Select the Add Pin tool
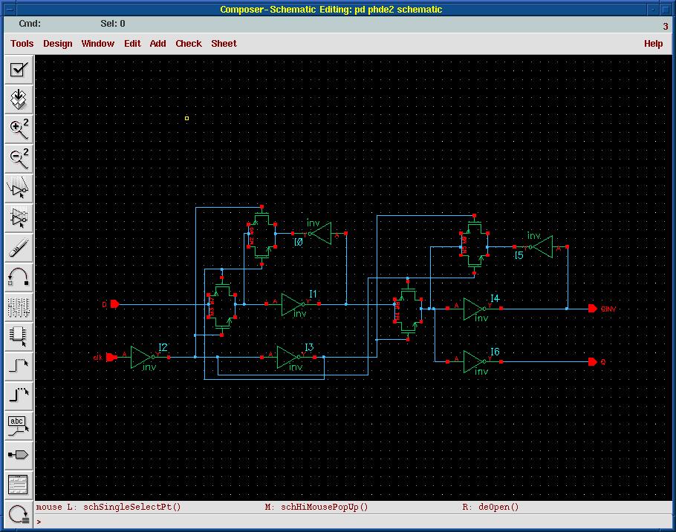Image resolution: width=676 pixels, height=532 pixels. coord(18,455)
